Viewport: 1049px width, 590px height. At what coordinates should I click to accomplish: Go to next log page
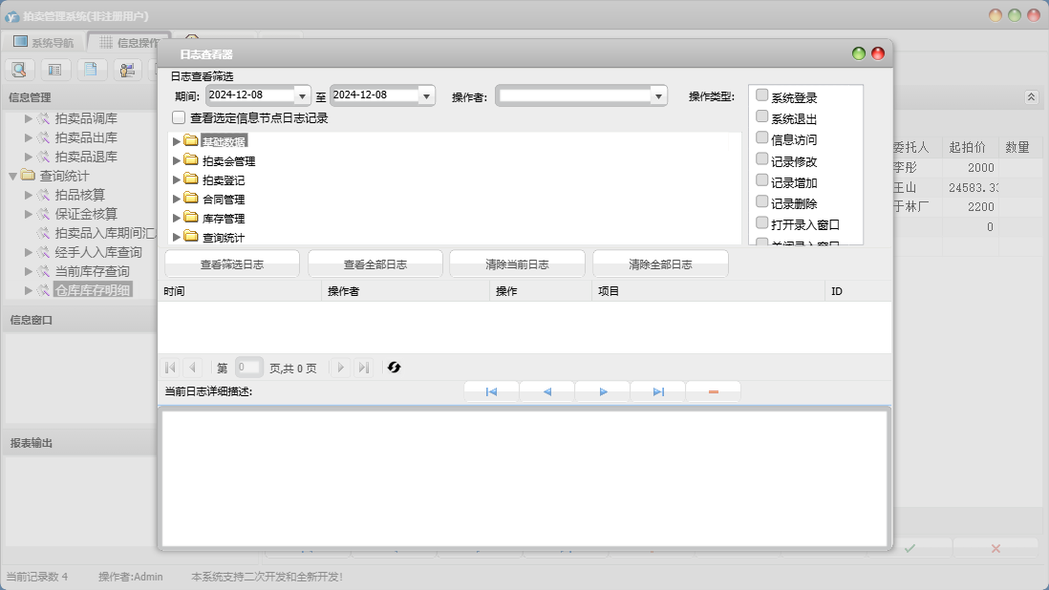[x=340, y=368]
